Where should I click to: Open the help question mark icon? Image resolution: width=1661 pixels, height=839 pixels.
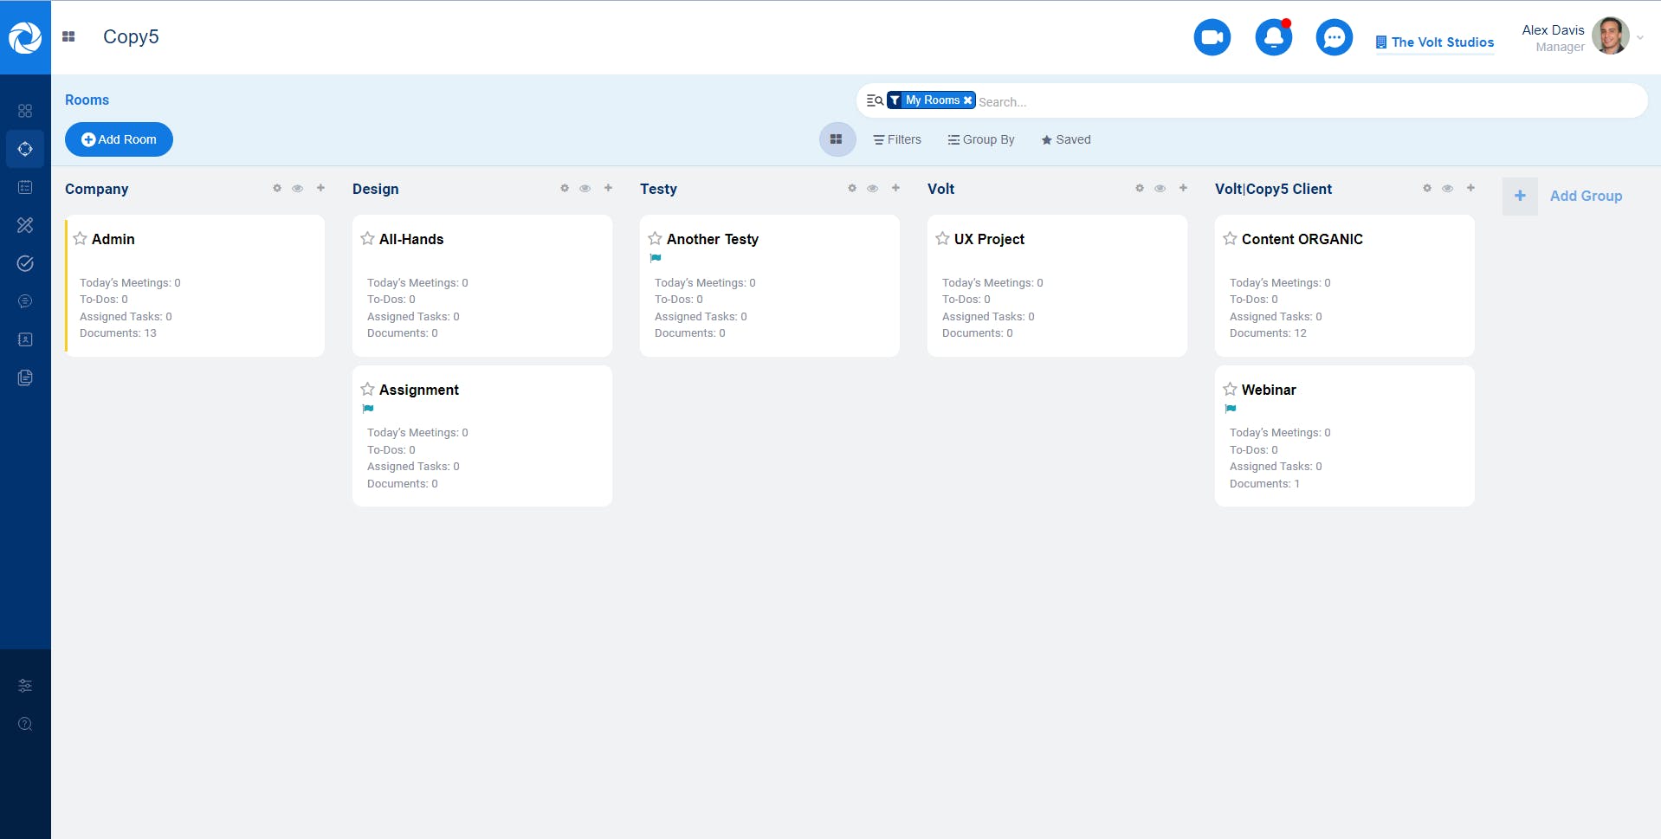(25, 724)
